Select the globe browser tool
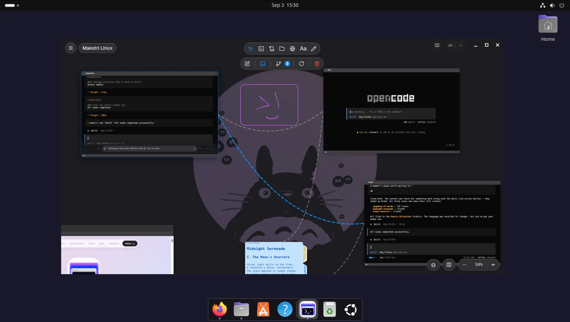The height and width of the screenshot is (322, 570). click(293, 49)
